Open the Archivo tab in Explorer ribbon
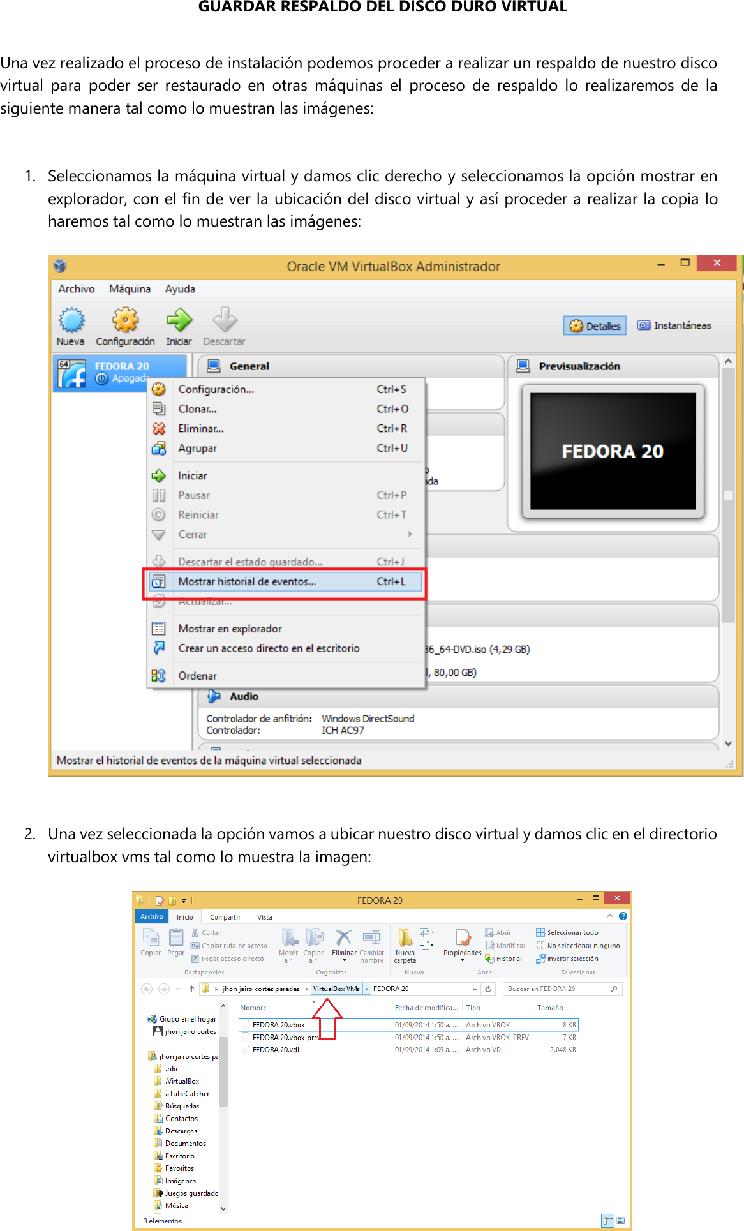 [152, 917]
